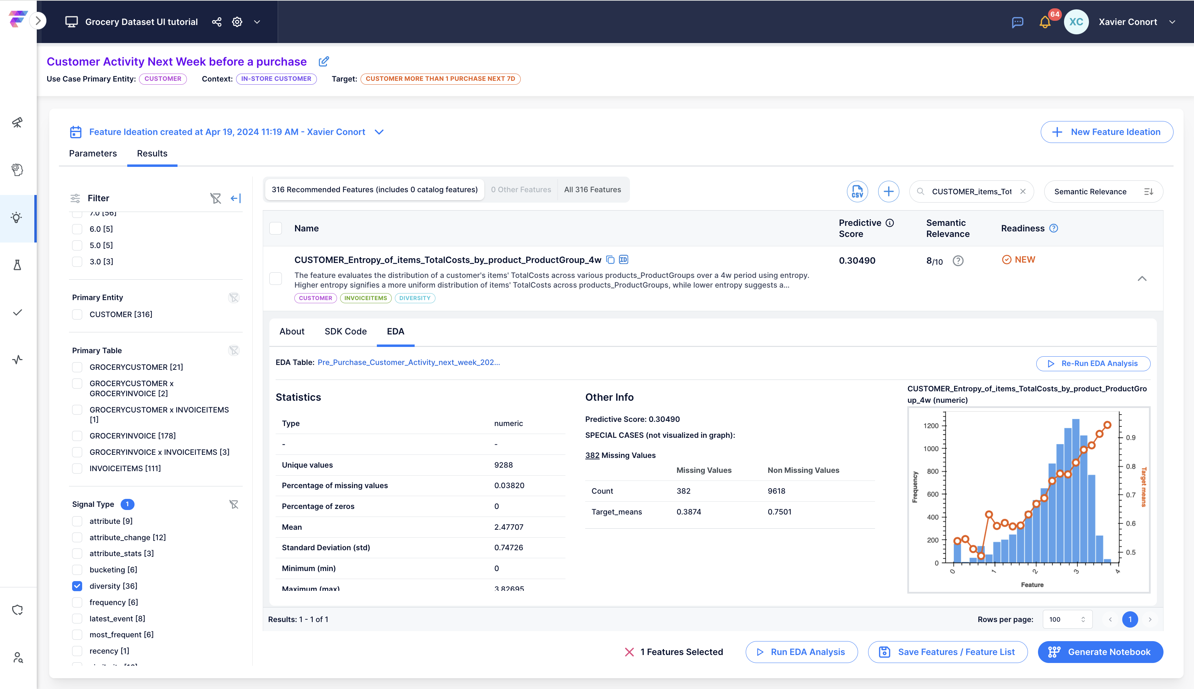Copy feature ID icon
Screen dimensions: 1194x689
624,259
